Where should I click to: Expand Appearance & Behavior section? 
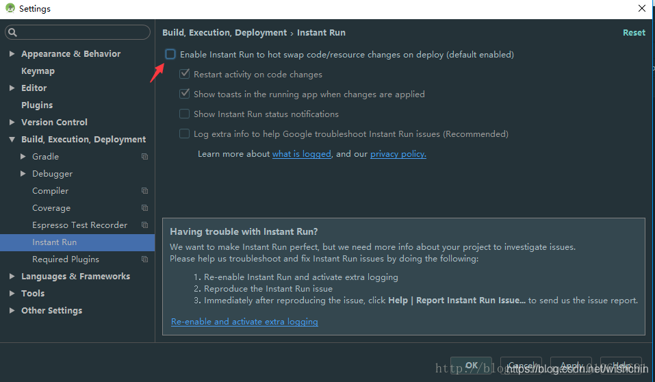point(12,53)
